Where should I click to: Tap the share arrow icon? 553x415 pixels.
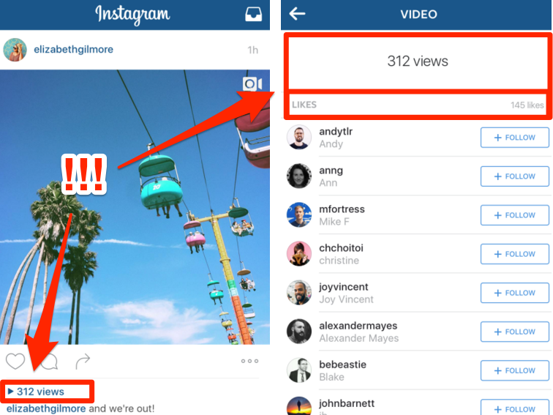(83, 361)
